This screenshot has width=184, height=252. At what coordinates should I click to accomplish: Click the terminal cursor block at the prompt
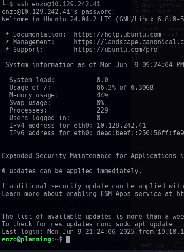point(68,239)
